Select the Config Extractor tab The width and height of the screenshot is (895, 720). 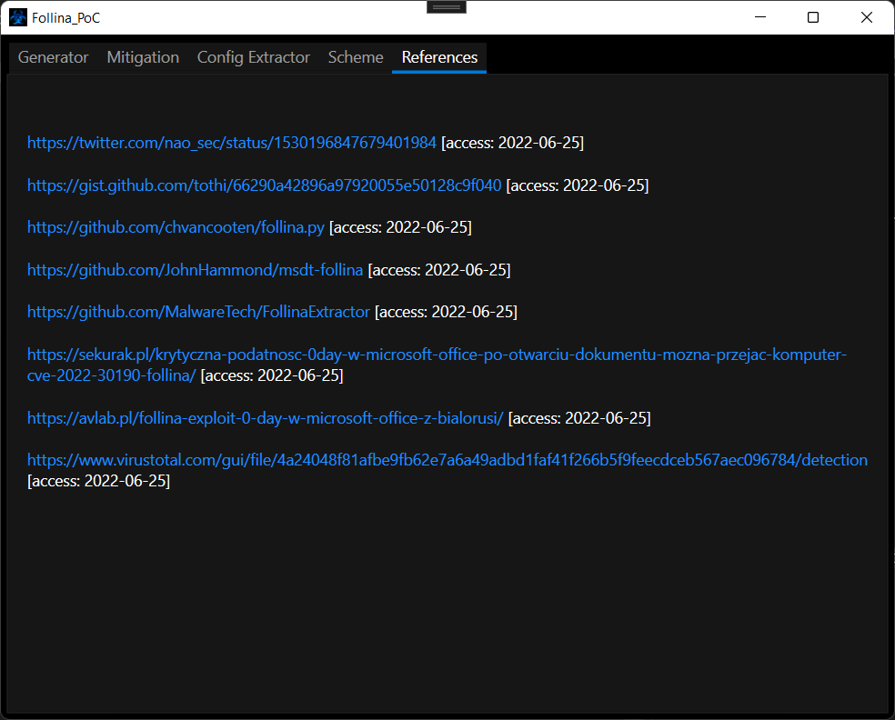254,57
